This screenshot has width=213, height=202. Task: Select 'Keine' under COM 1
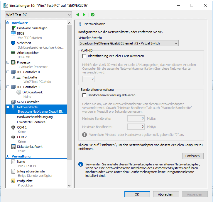tap(22, 132)
